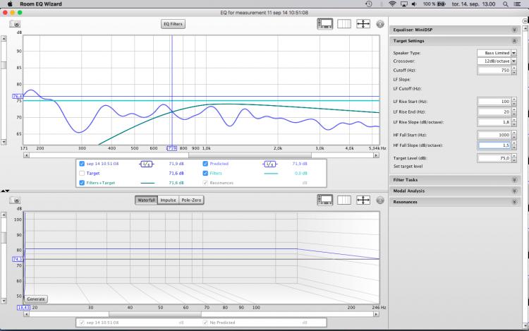The image size is (529, 331).
Task: Toggle the sep 14 10:51:08 trace checkbox
Action: pyautogui.click(x=82, y=164)
